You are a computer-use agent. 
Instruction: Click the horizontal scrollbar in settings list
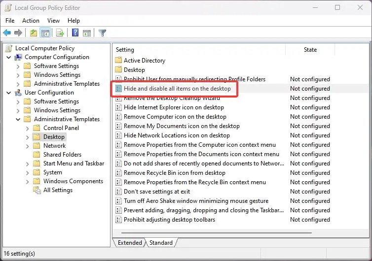pyautogui.click(x=217, y=233)
